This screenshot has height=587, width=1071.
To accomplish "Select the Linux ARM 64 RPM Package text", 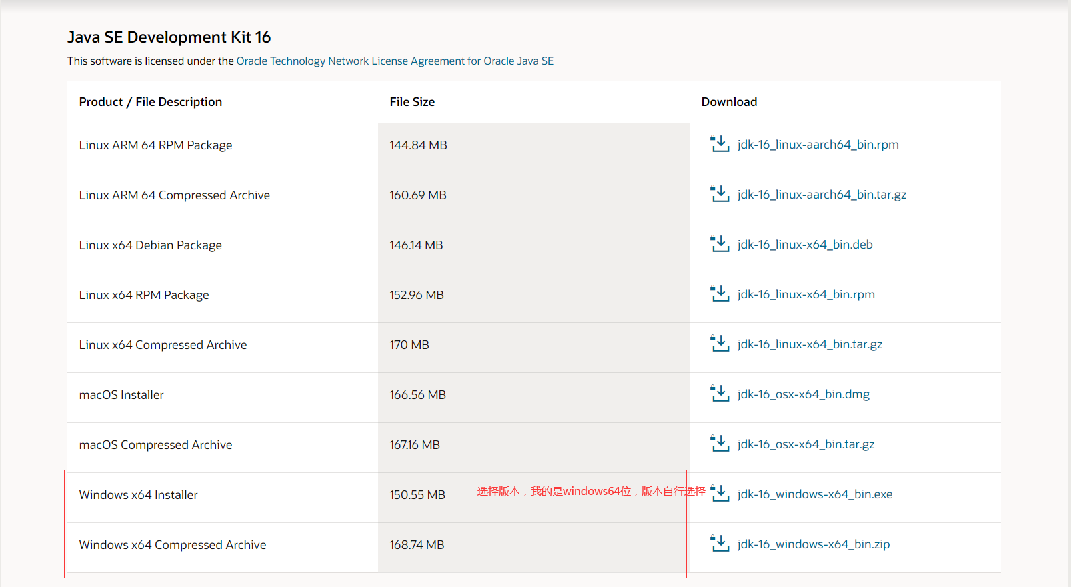I will [155, 145].
